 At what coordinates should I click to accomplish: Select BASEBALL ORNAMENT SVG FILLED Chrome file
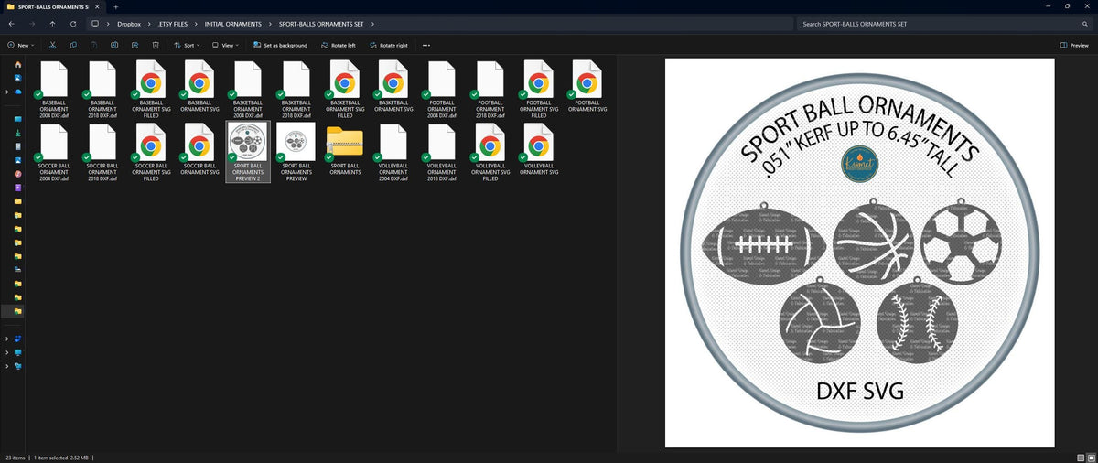click(151, 90)
